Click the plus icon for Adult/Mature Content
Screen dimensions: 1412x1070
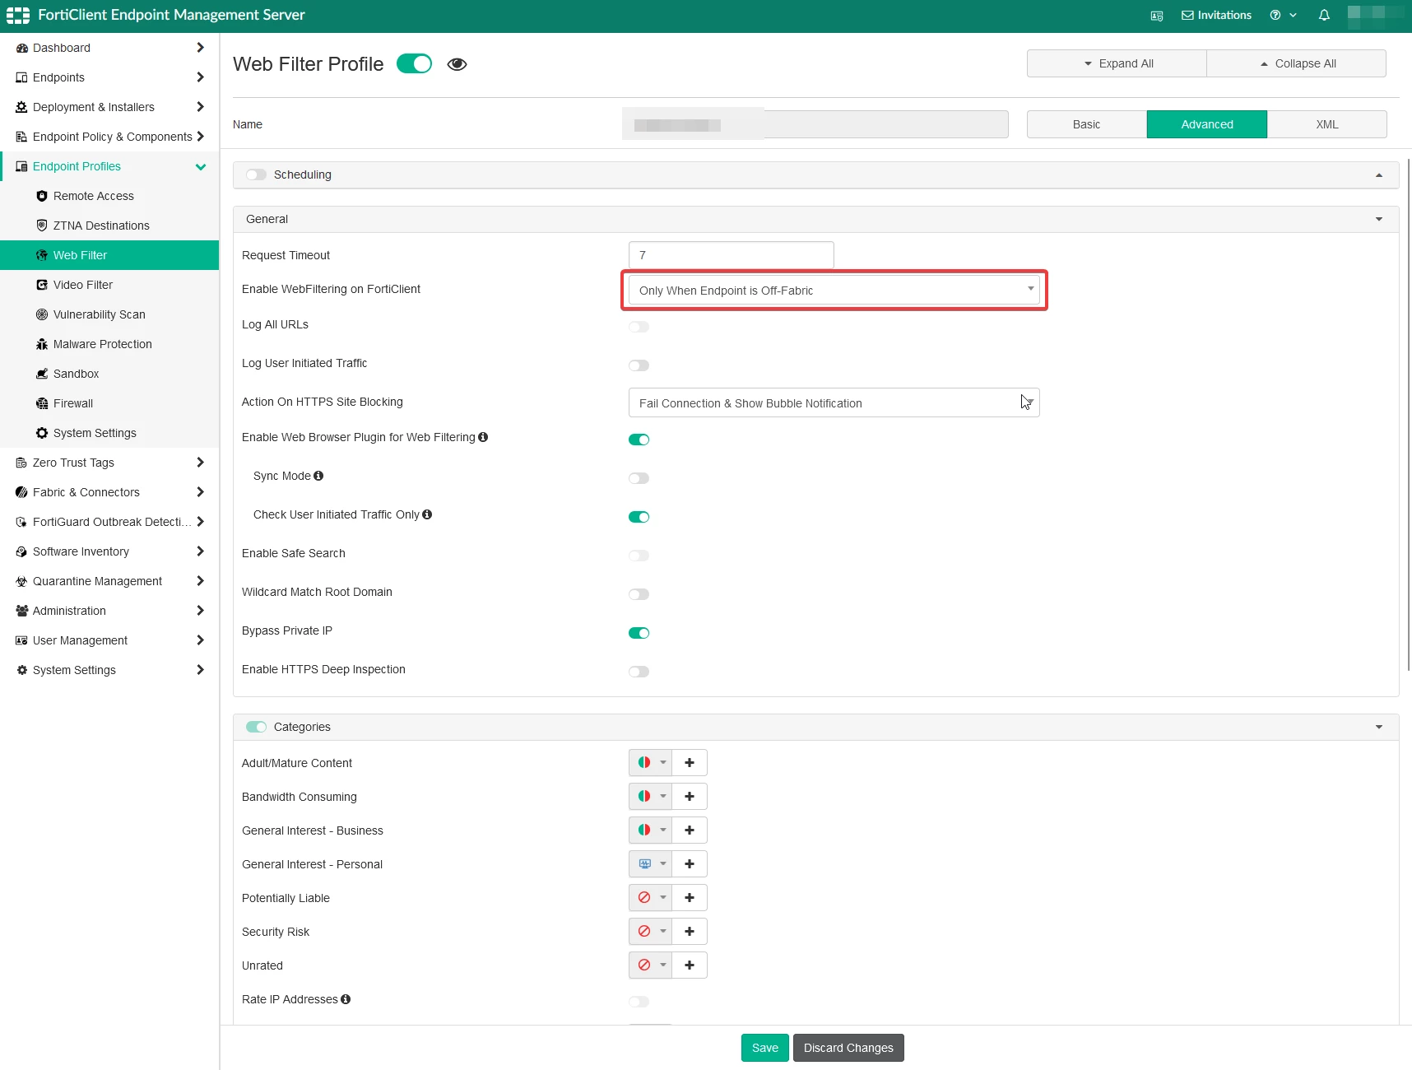(x=690, y=763)
